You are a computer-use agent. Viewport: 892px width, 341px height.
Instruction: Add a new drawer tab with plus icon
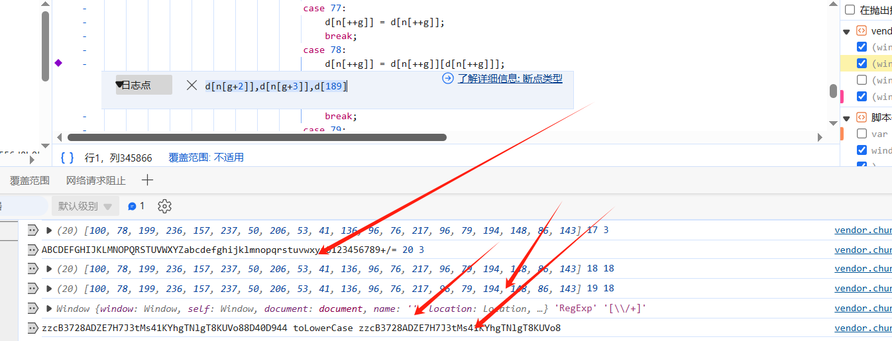pyautogui.click(x=147, y=180)
